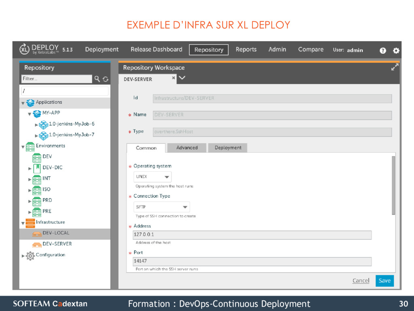Click the User admin label
The width and height of the screenshot is (414, 311).
pyautogui.click(x=348, y=50)
